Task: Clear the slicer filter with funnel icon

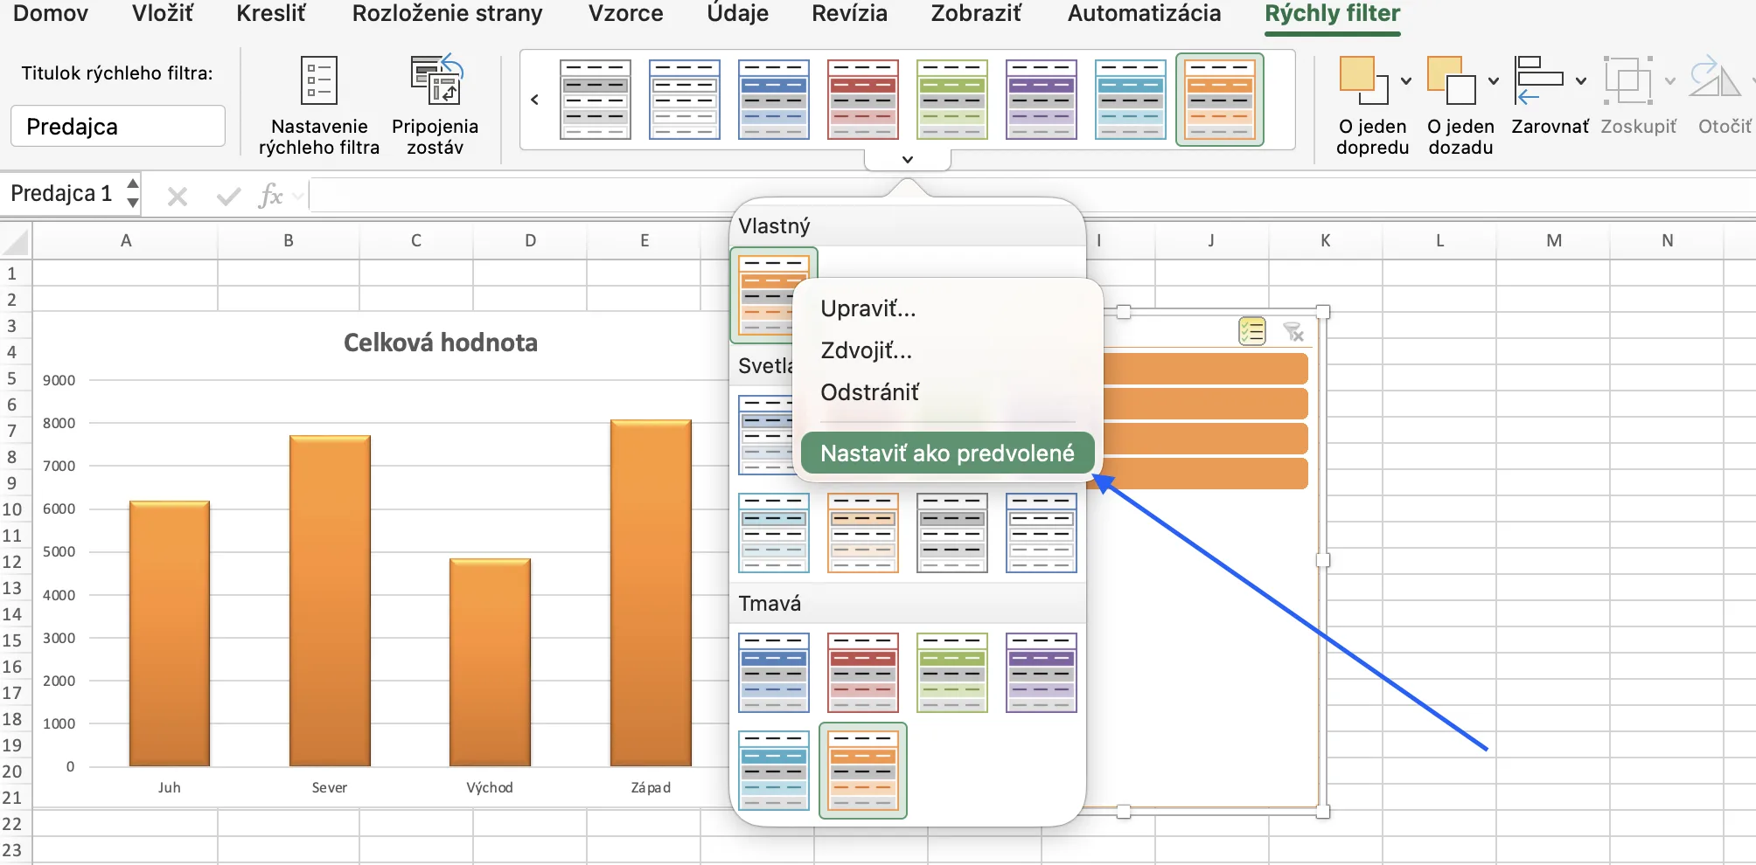Action: [x=1293, y=332]
